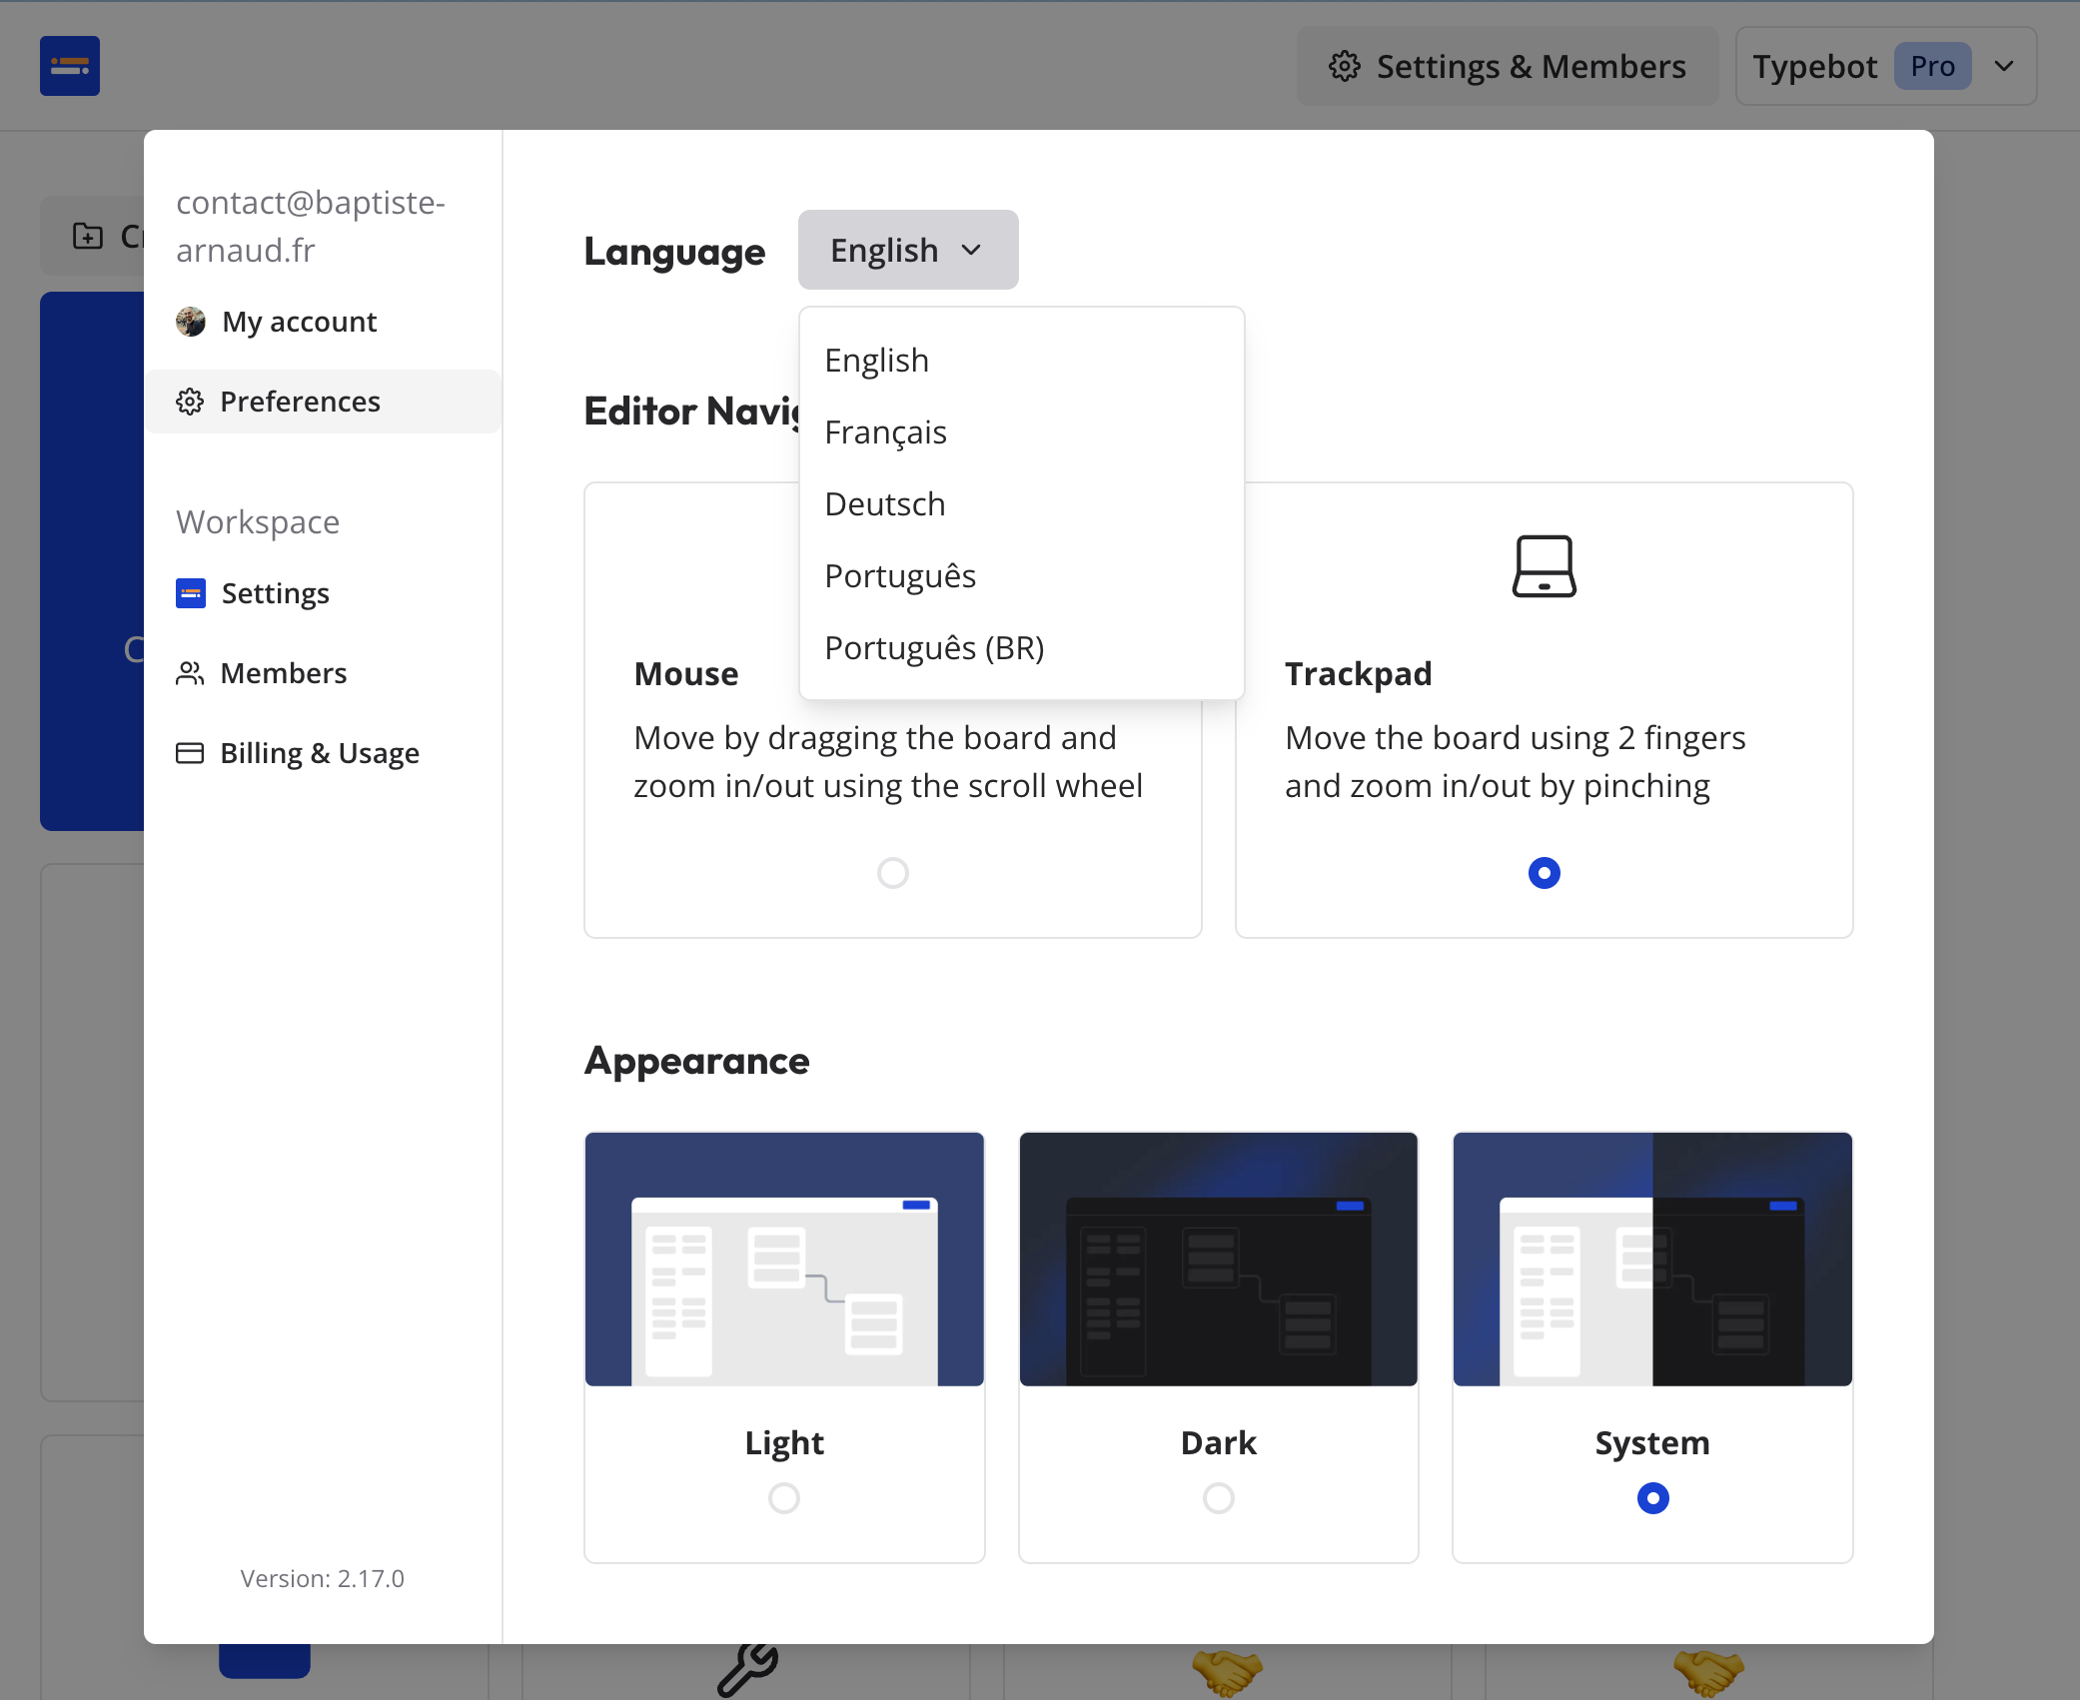Select the Mouse navigation radio button

[892, 873]
